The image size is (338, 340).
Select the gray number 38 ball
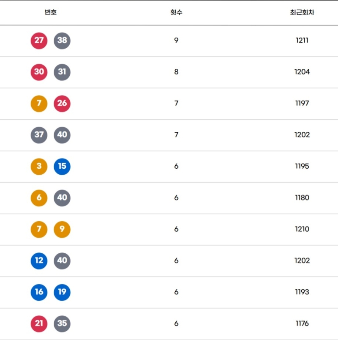(62, 41)
